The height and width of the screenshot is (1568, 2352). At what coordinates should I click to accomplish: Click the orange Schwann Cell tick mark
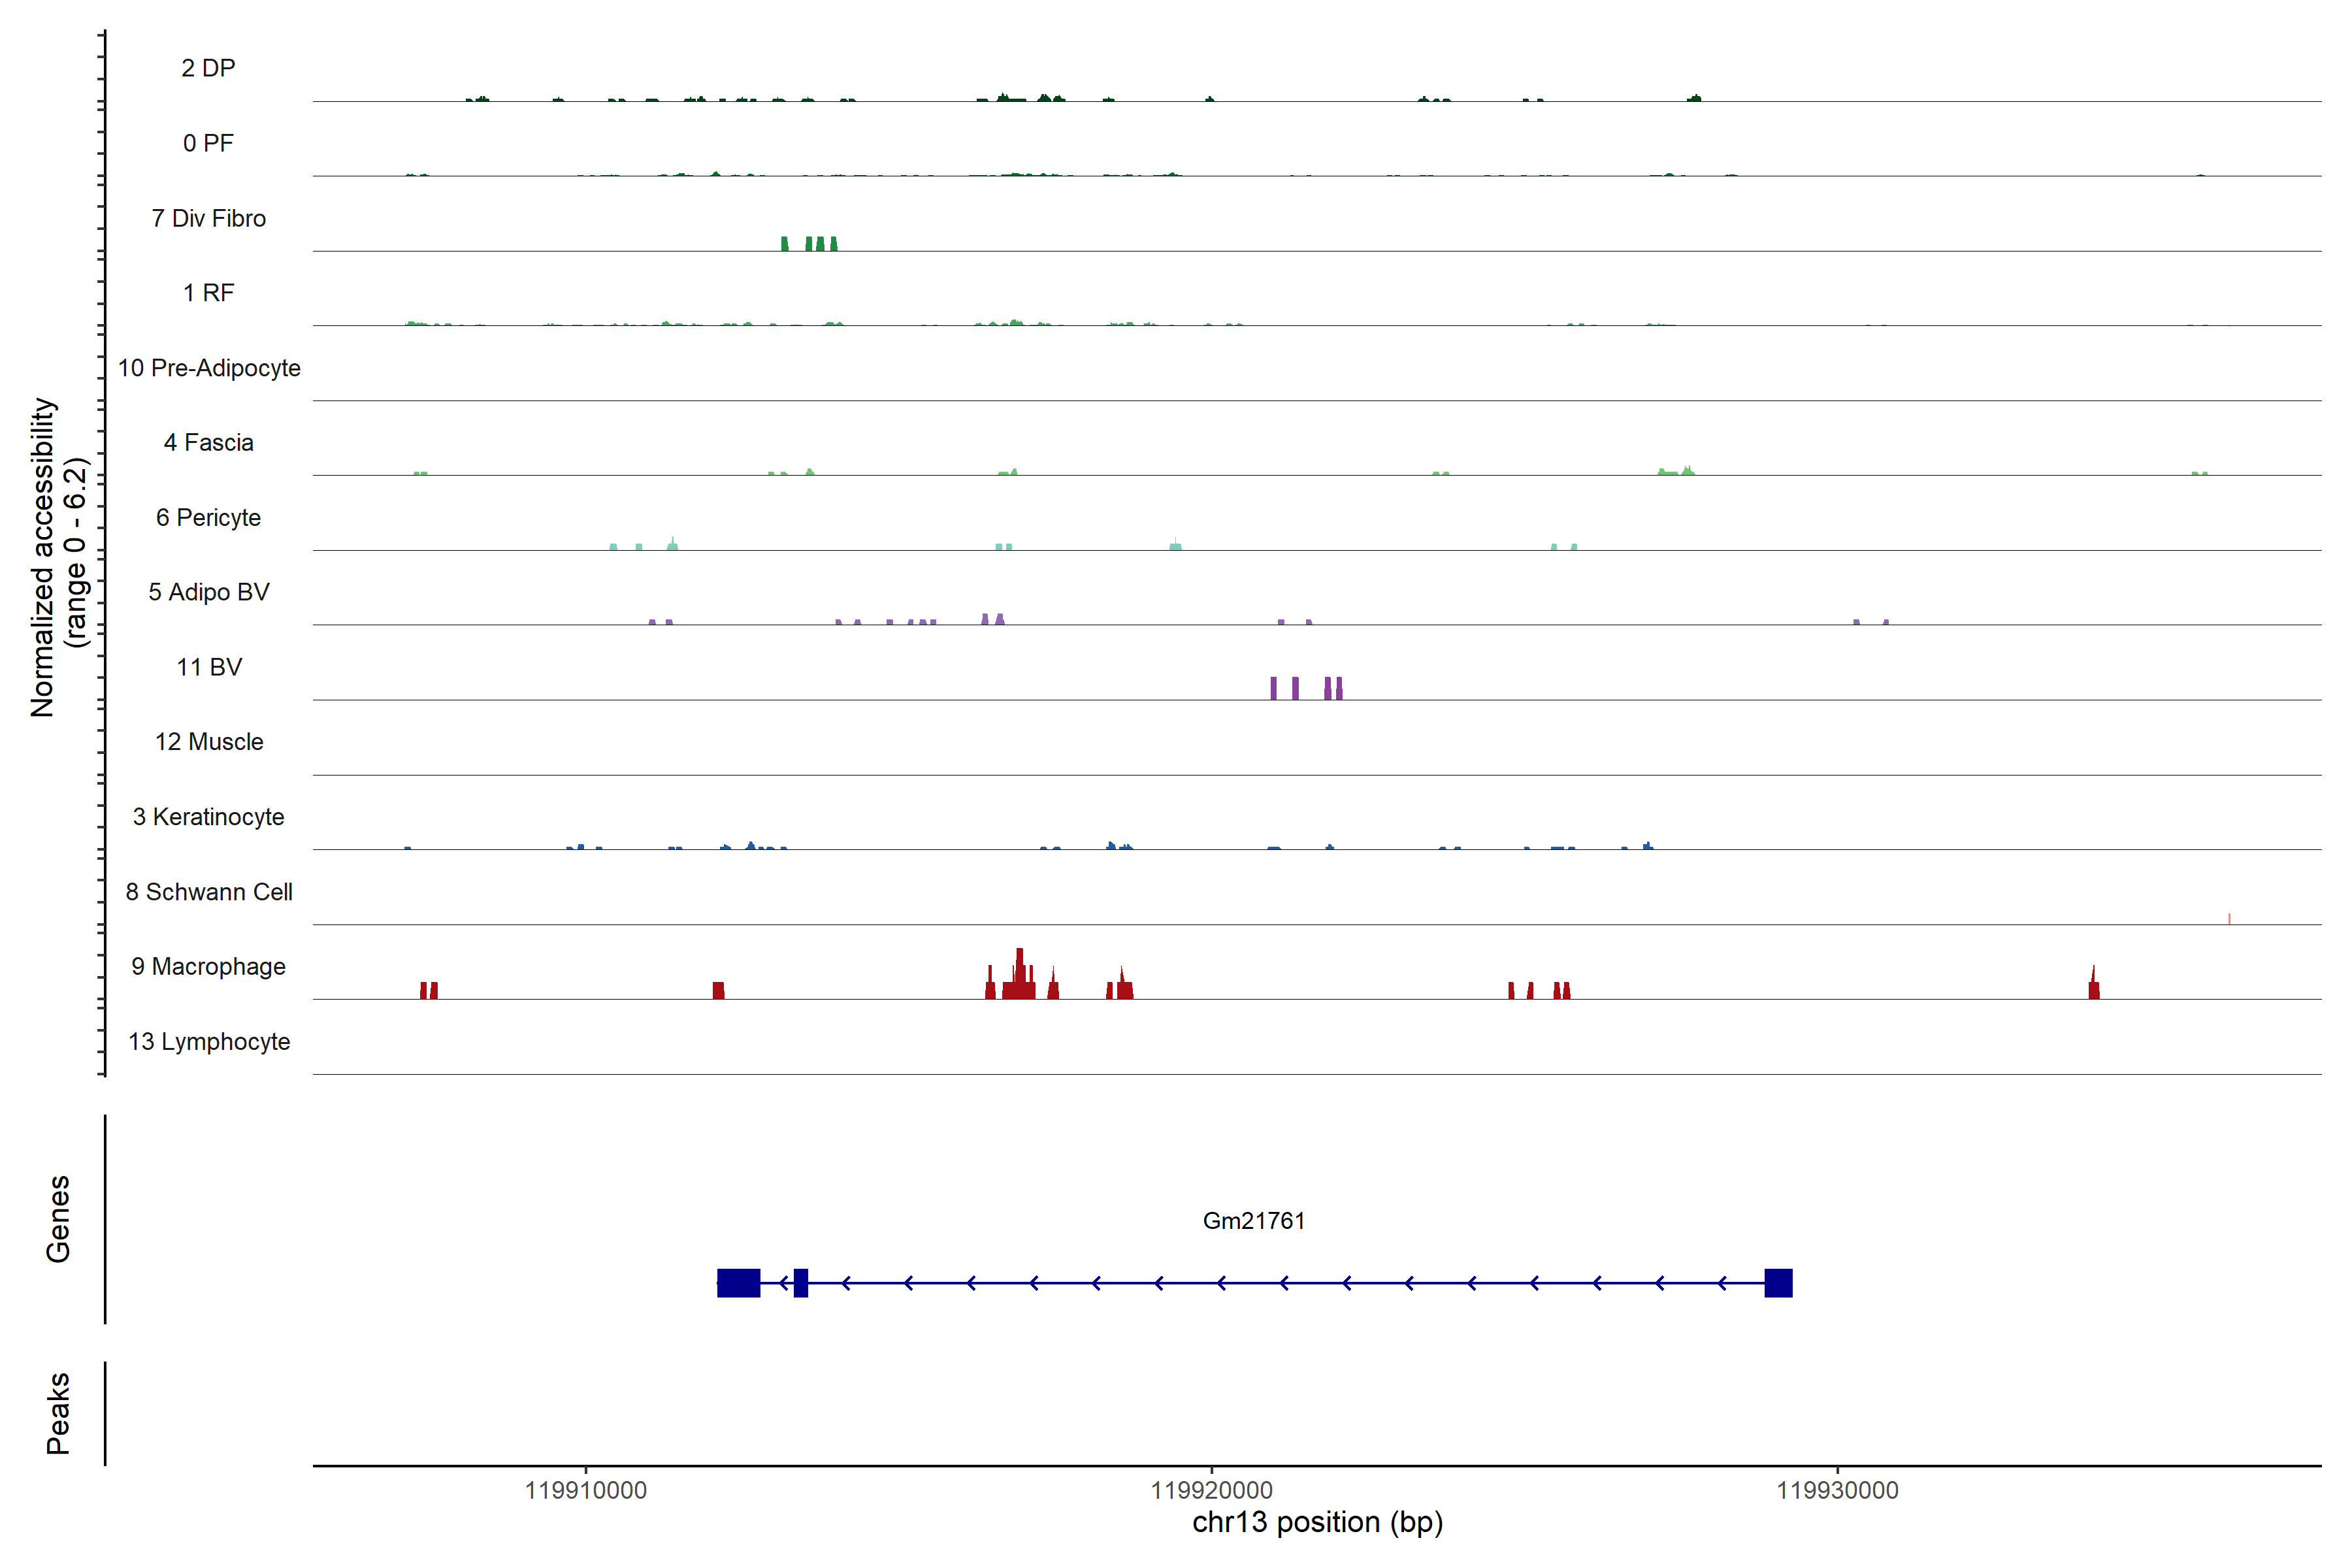pos(2229,918)
